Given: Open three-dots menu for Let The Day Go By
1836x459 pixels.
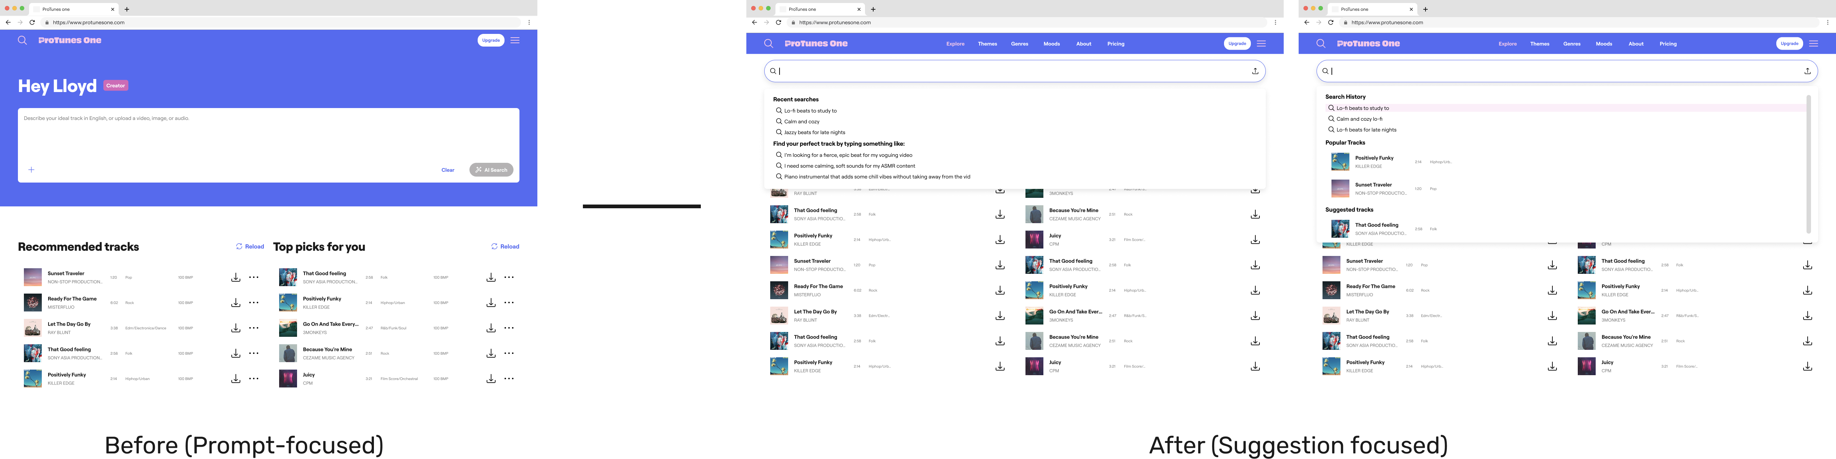Looking at the screenshot, I should (254, 328).
